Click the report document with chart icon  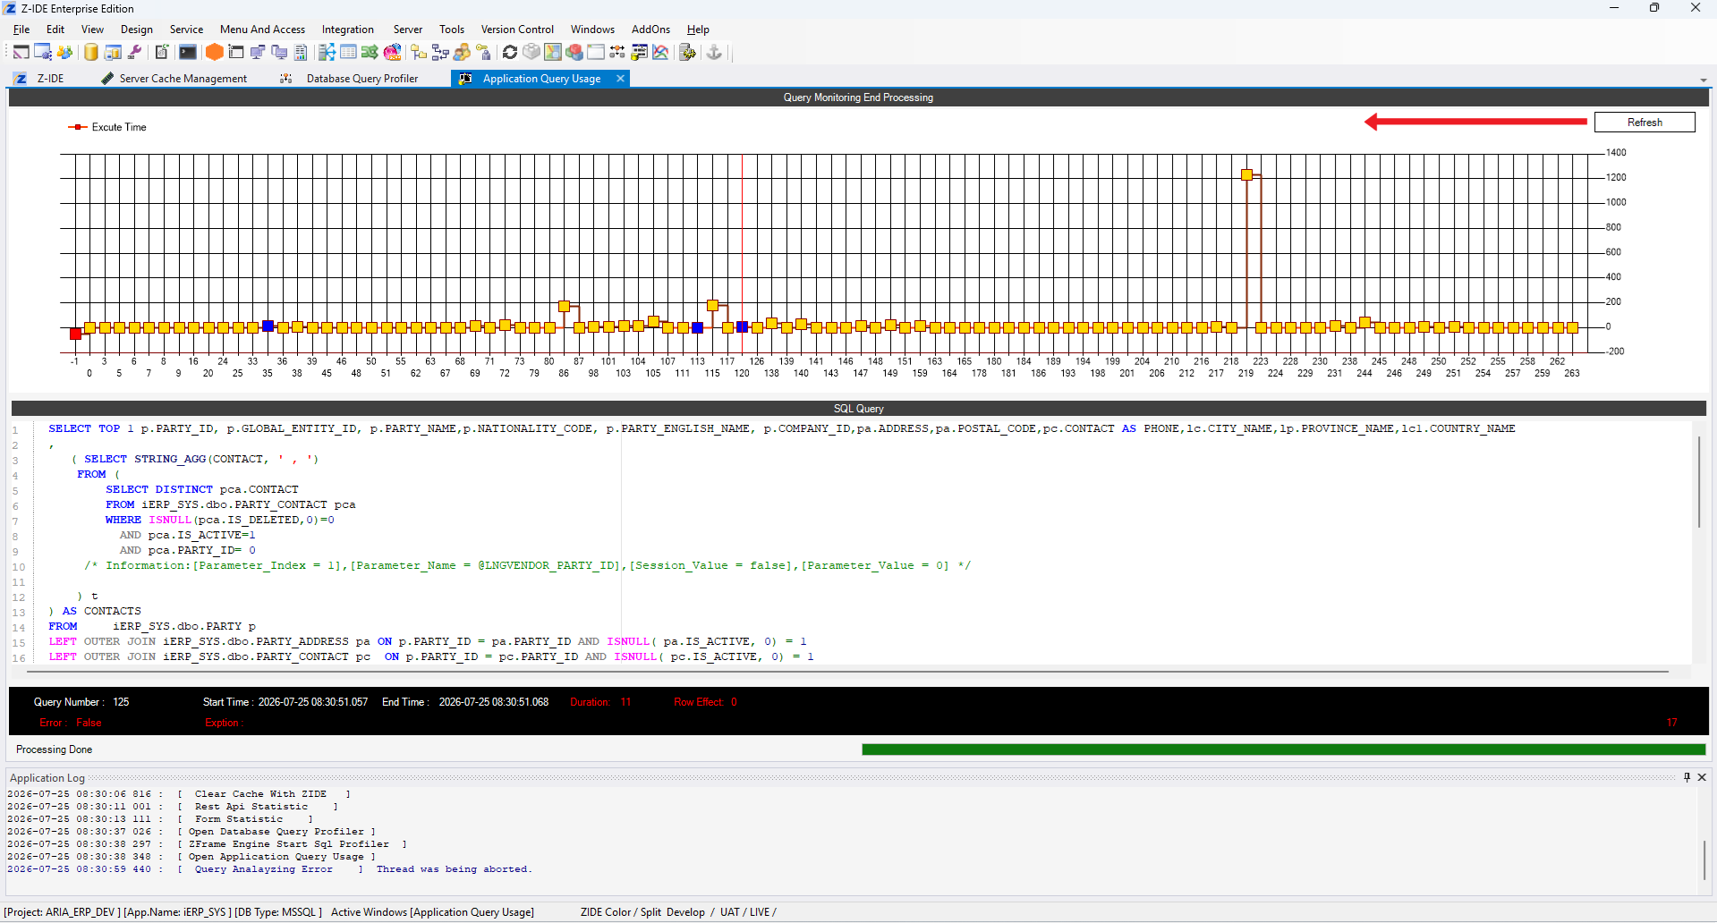pyautogui.click(x=301, y=52)
